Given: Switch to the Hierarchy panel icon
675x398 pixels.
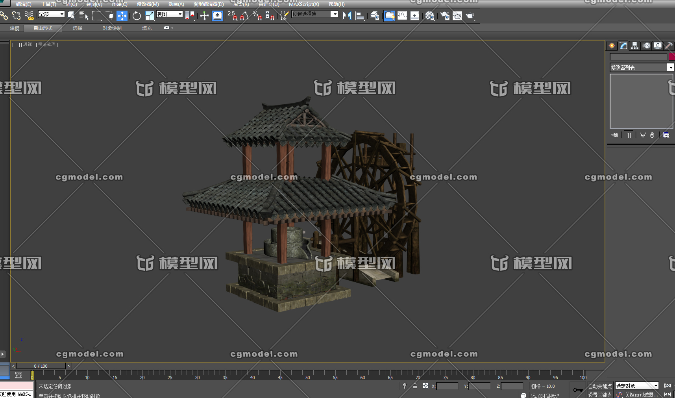Looking at the screenshot, I should point(634,46).
